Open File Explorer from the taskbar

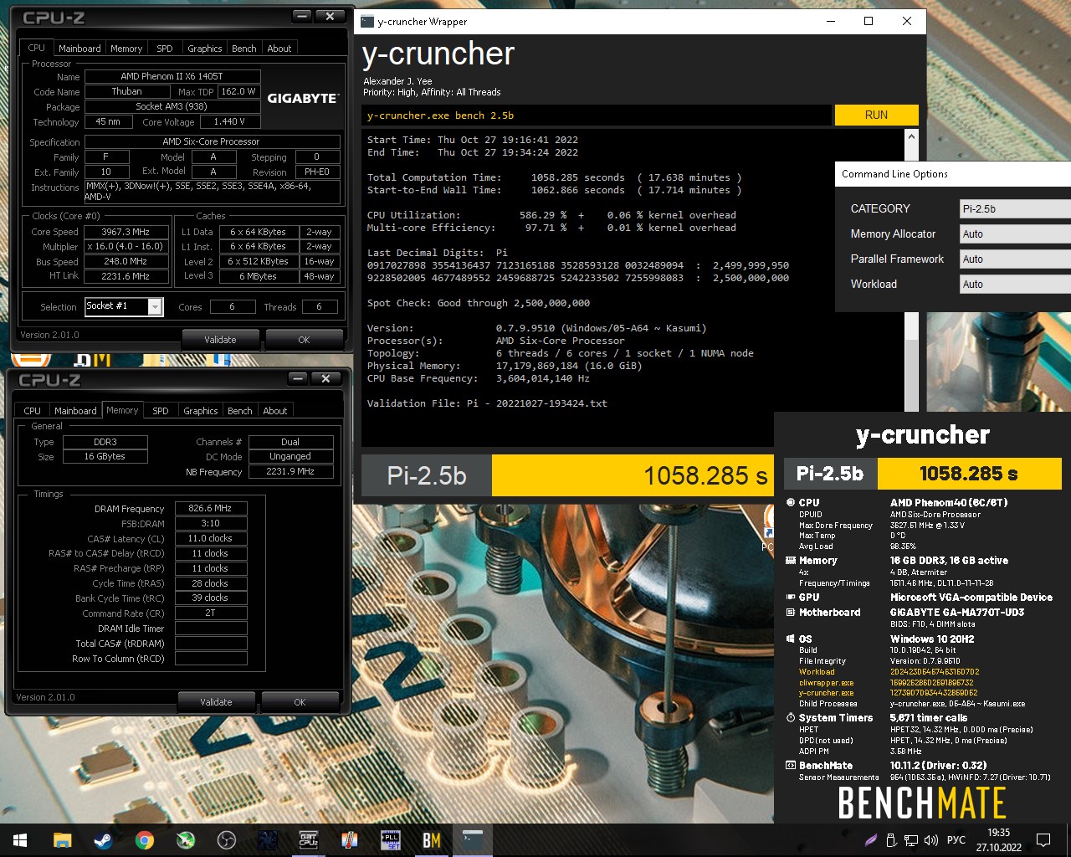pos(62,840)
